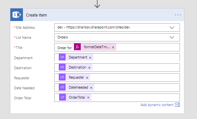This screenshot has height=119, width=197.
Task: Click the Add dynamic content link
Action: click(157, 105)
